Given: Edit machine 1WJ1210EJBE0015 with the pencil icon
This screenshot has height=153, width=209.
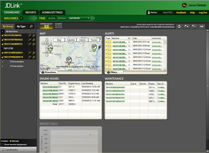Looking at the screenshot, I should click(x=30, y=44).
